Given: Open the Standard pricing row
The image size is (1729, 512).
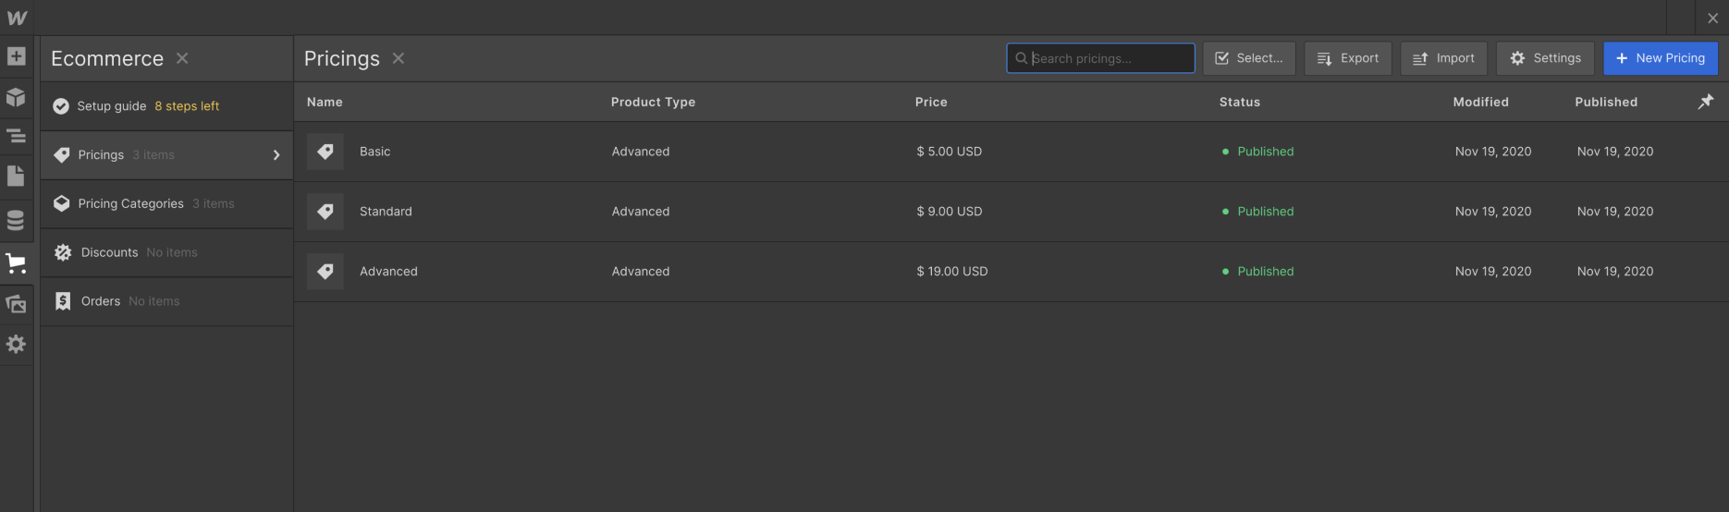Looking at the screenshot, I should pos(386,212).
